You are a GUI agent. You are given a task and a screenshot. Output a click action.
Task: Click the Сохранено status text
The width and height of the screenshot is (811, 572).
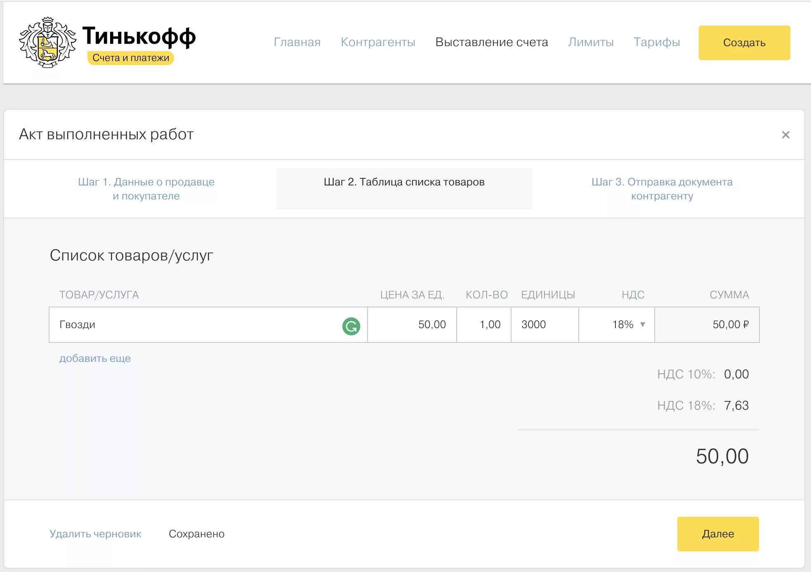tap(197, 534)
